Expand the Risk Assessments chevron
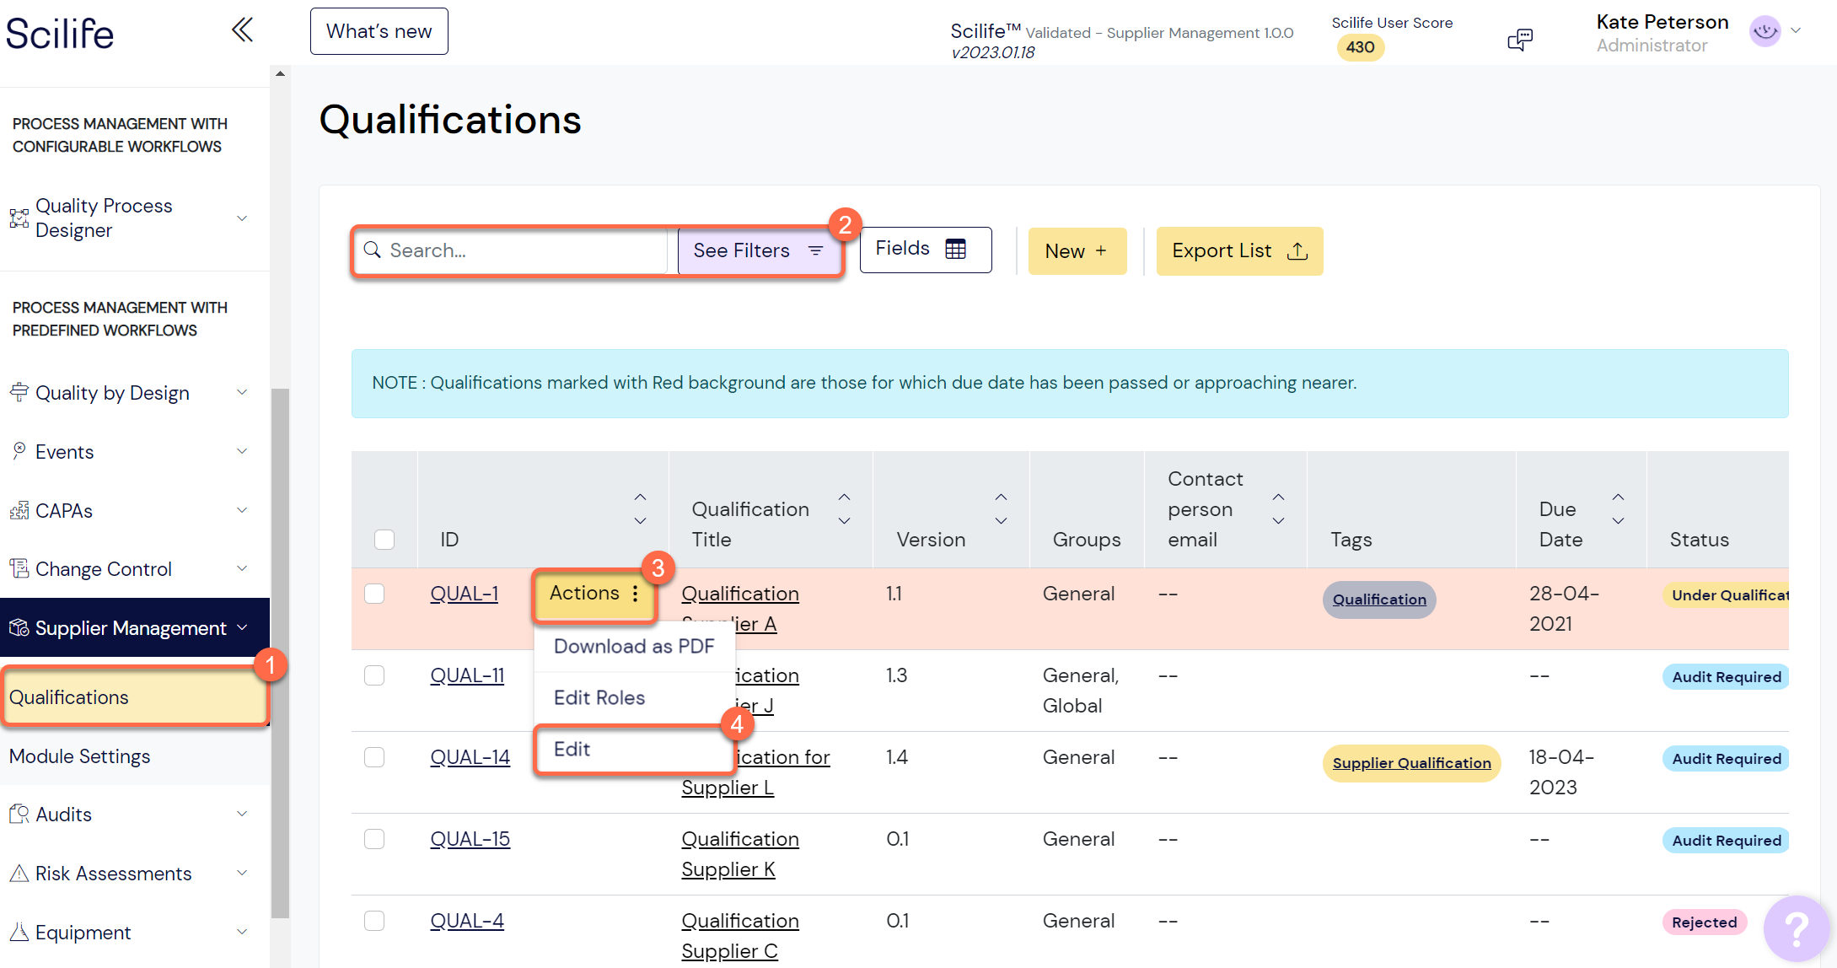The height and width of the screenshot is (968, 1837). (x=242, y=873)
